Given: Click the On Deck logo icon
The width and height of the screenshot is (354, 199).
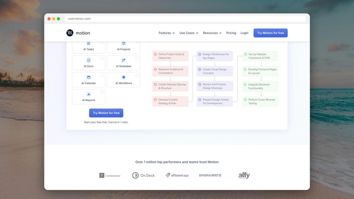Looking at the screenshot, I should [135, 175].
